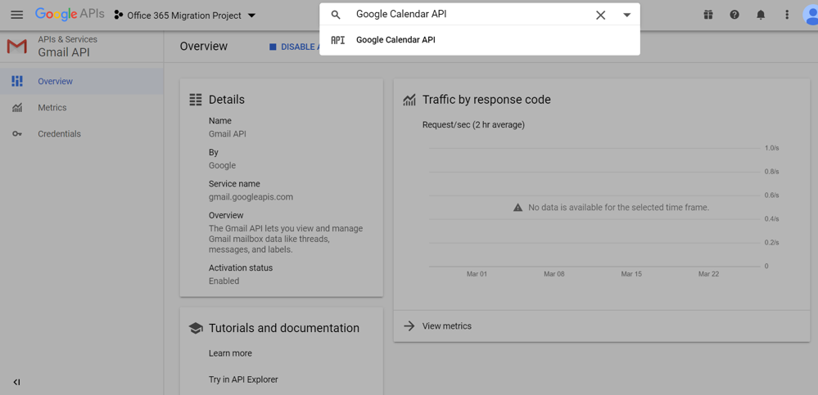818x395 pixels.
Task: Collapse the left navigation panel
Action: [16, 382]
